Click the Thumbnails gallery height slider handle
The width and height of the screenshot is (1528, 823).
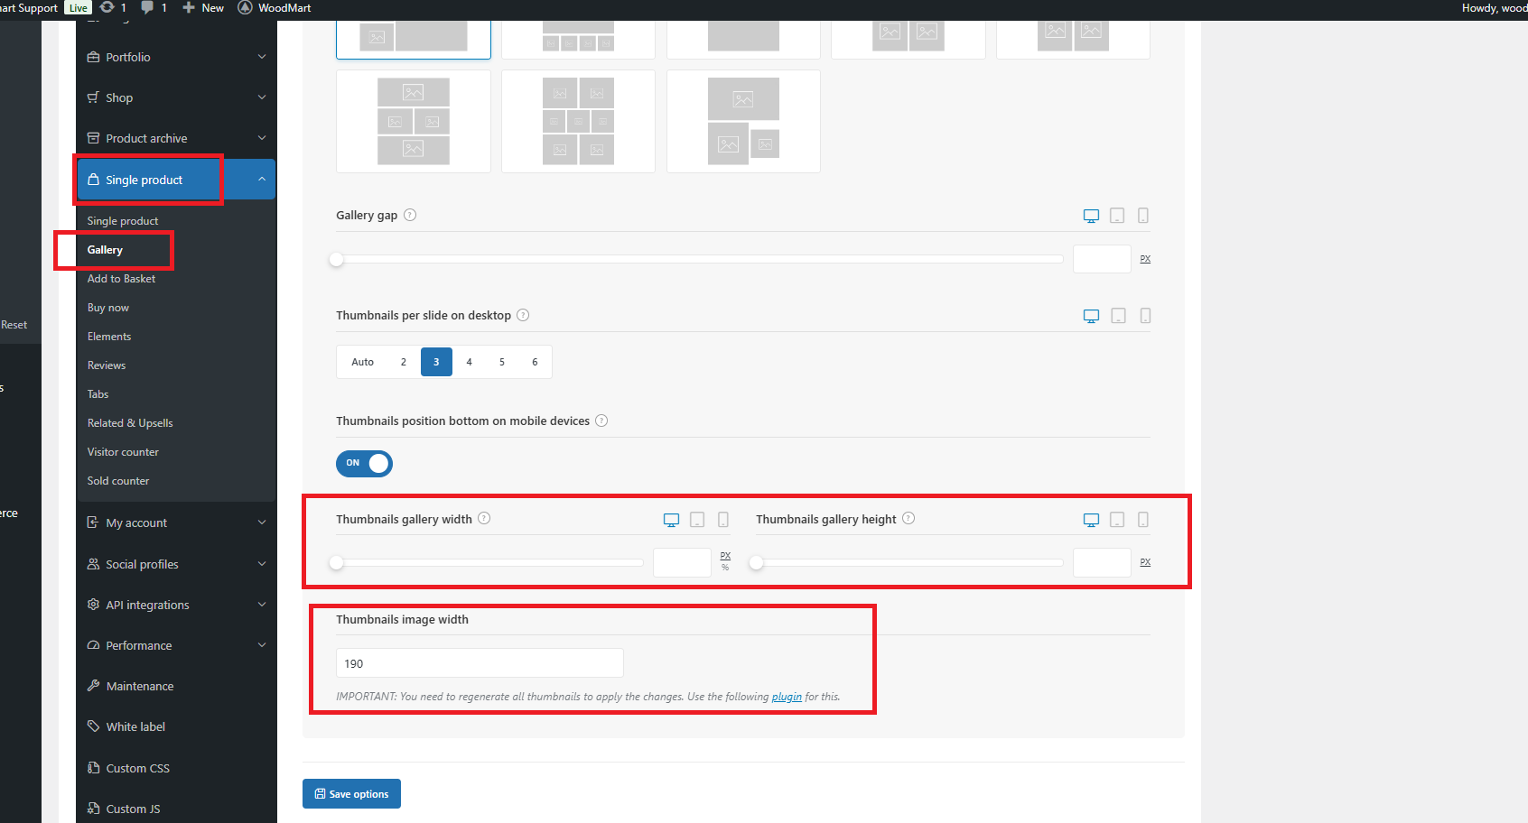[757, 562]
